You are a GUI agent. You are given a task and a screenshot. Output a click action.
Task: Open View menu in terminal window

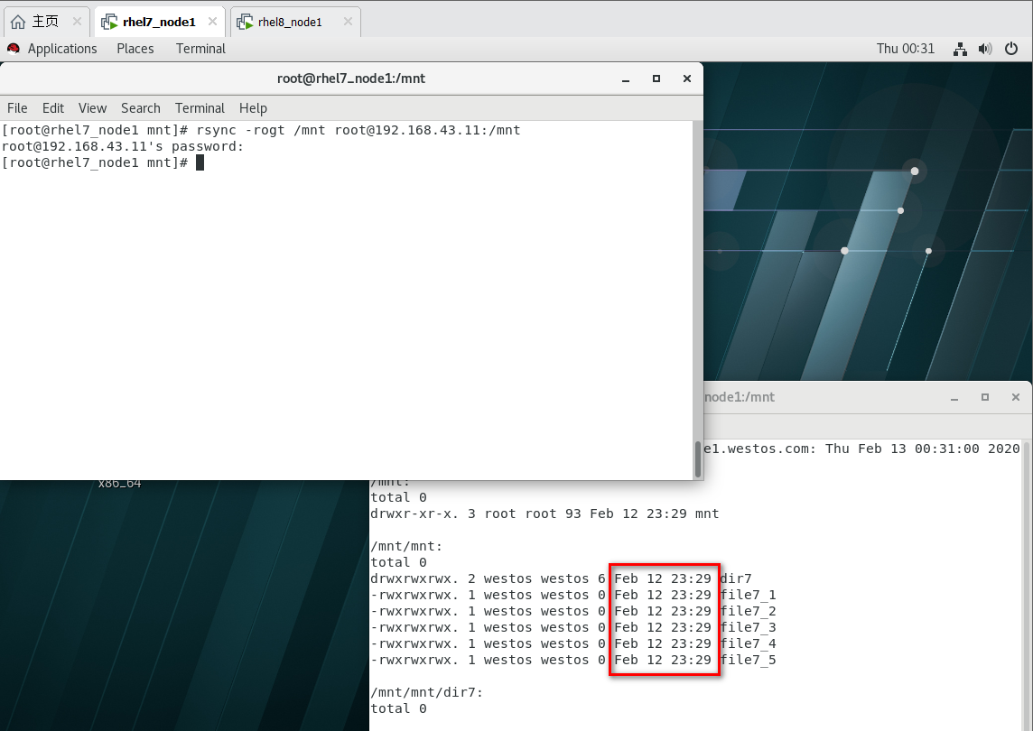click(x=92, y=108)
